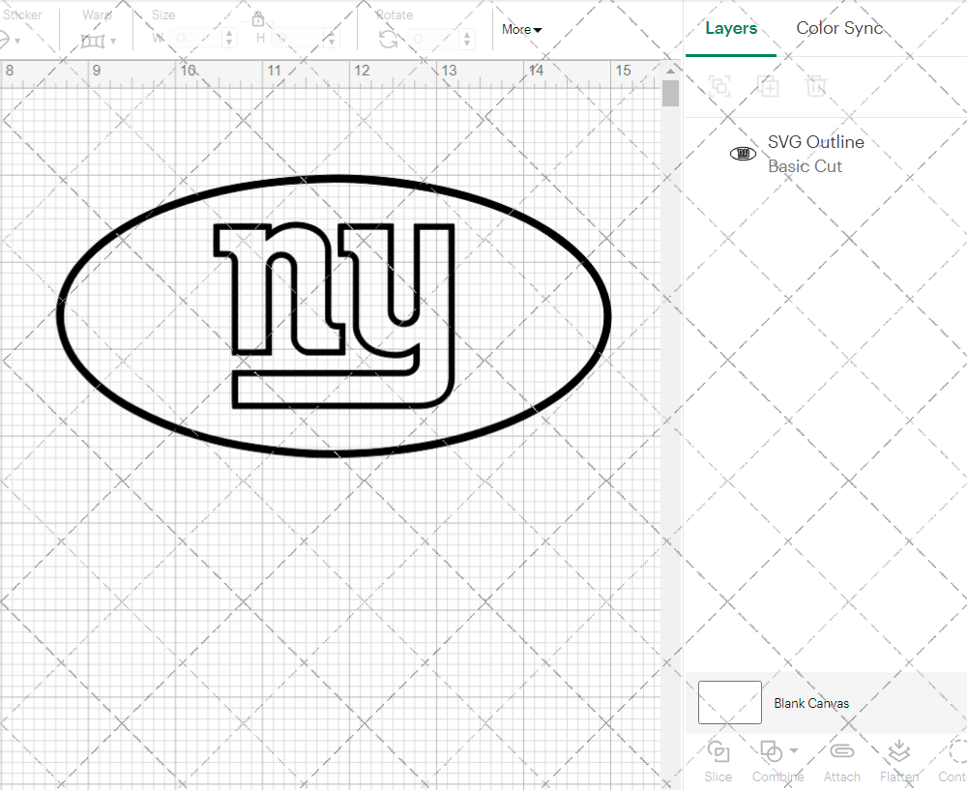Click the Blank Canvas color swatch
Image resolution: width=967 pixels, height=790 pixels.
click(730, 703)
